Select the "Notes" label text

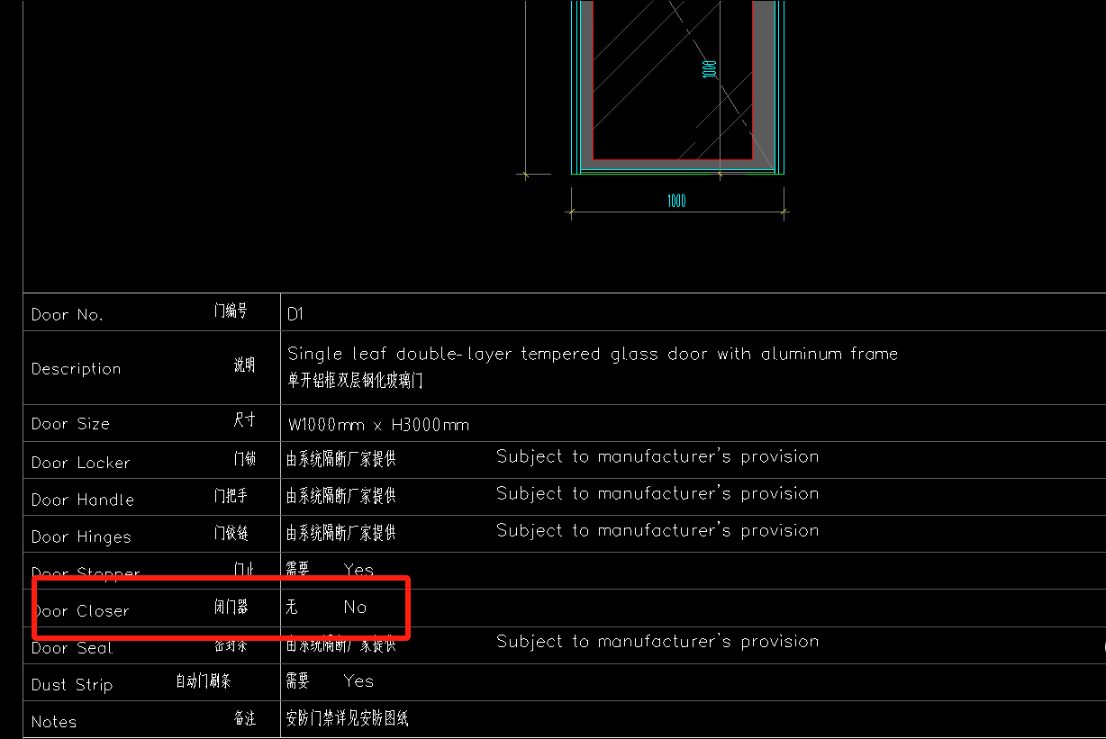click(x=54, y=722)
